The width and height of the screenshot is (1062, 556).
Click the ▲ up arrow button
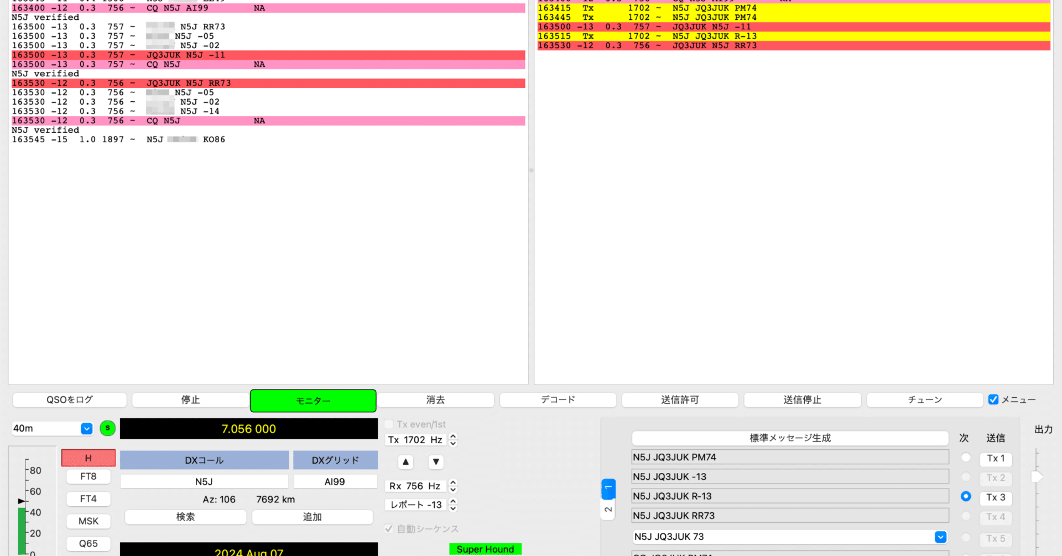(x=405, y=462)
